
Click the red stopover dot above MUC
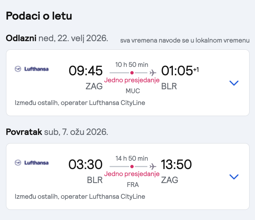coord(132,73)
